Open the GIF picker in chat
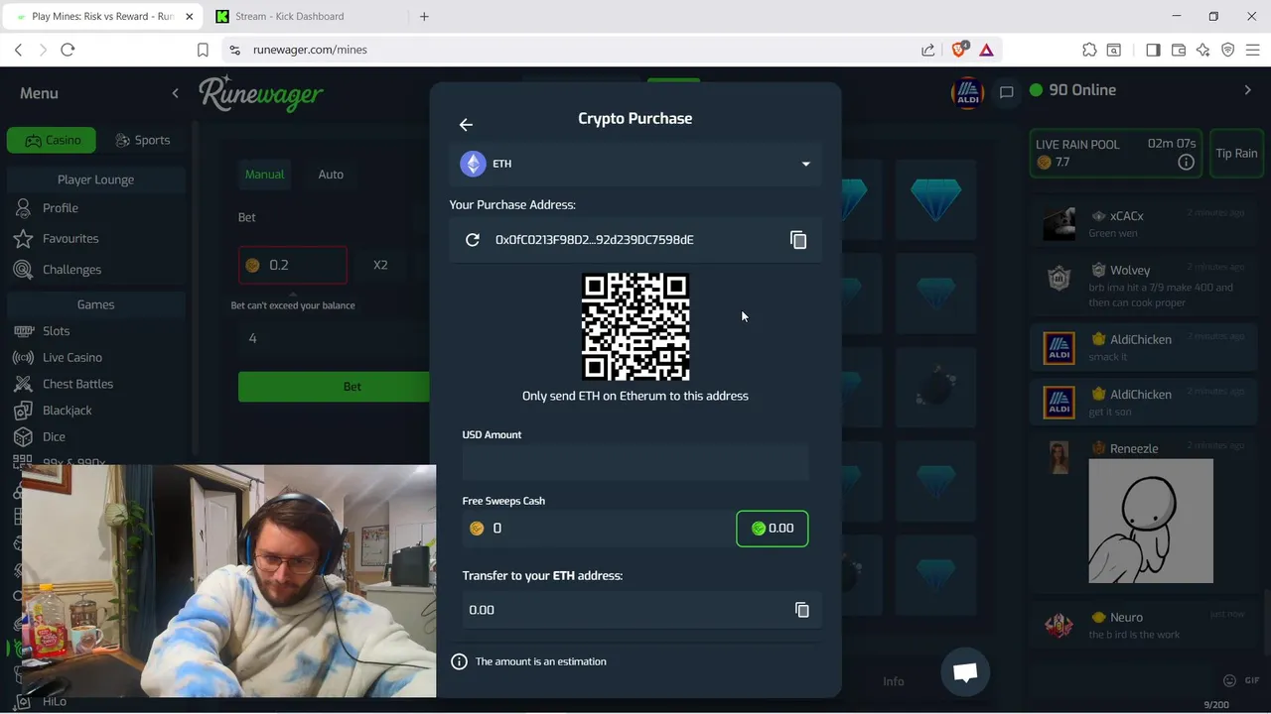1271x714 pixels. point(1251,680)
